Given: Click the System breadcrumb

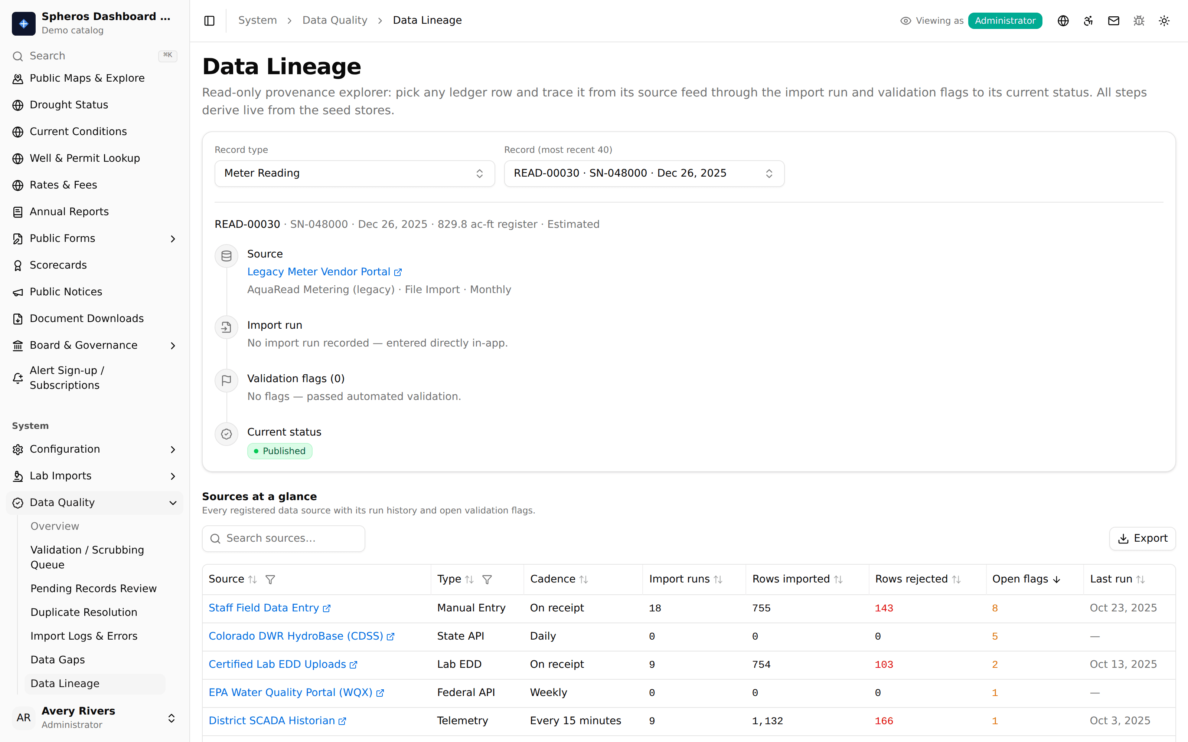Looking at the screenshot, I should 257,21.
